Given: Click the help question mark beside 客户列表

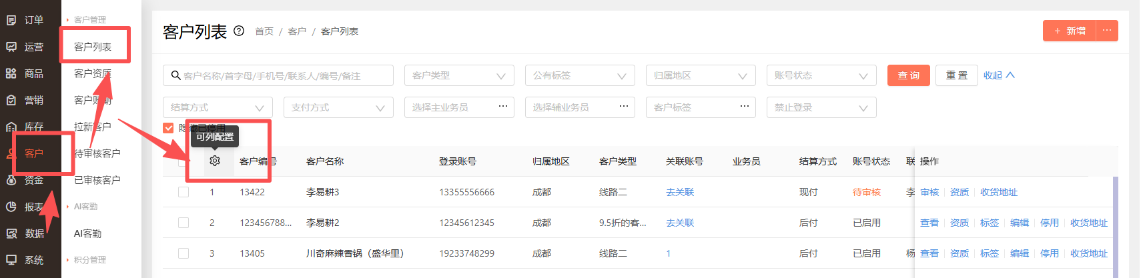Looking at the screenshot, I should [x=239, y=31].
